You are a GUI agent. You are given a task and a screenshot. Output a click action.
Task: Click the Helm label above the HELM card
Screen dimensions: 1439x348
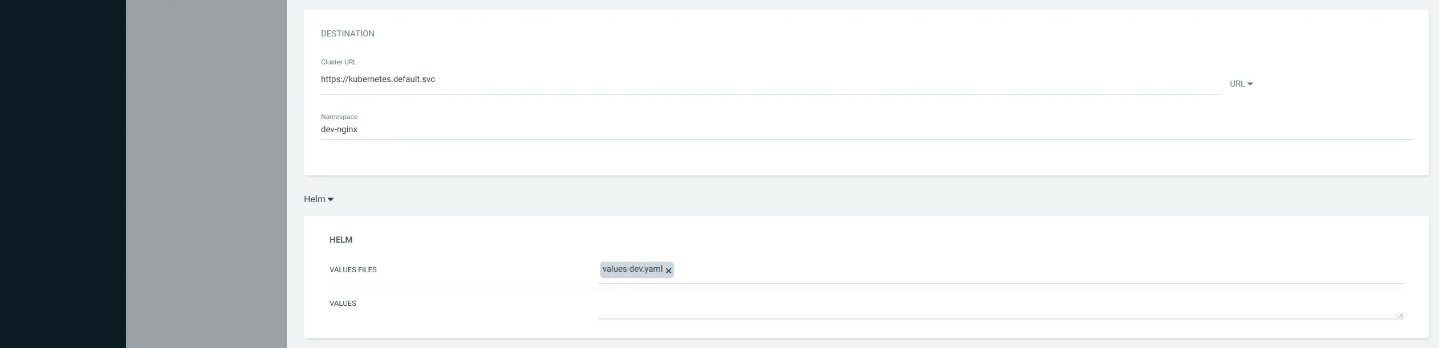click(314, 199)
